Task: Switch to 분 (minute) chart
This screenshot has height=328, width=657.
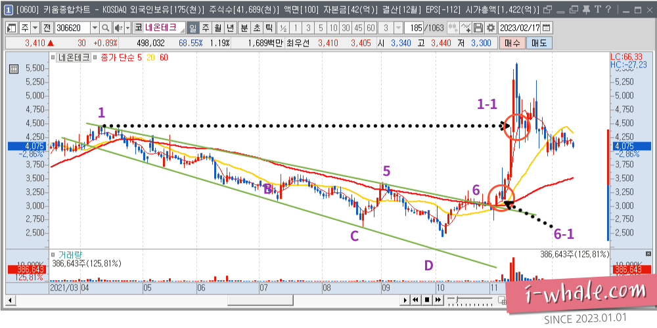Action: click(x=244, y=28)
